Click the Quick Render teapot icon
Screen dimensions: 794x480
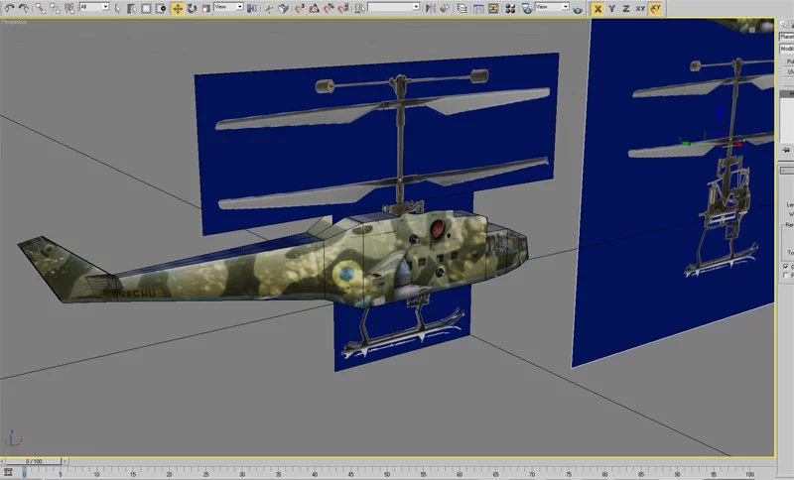click(577, 8)
